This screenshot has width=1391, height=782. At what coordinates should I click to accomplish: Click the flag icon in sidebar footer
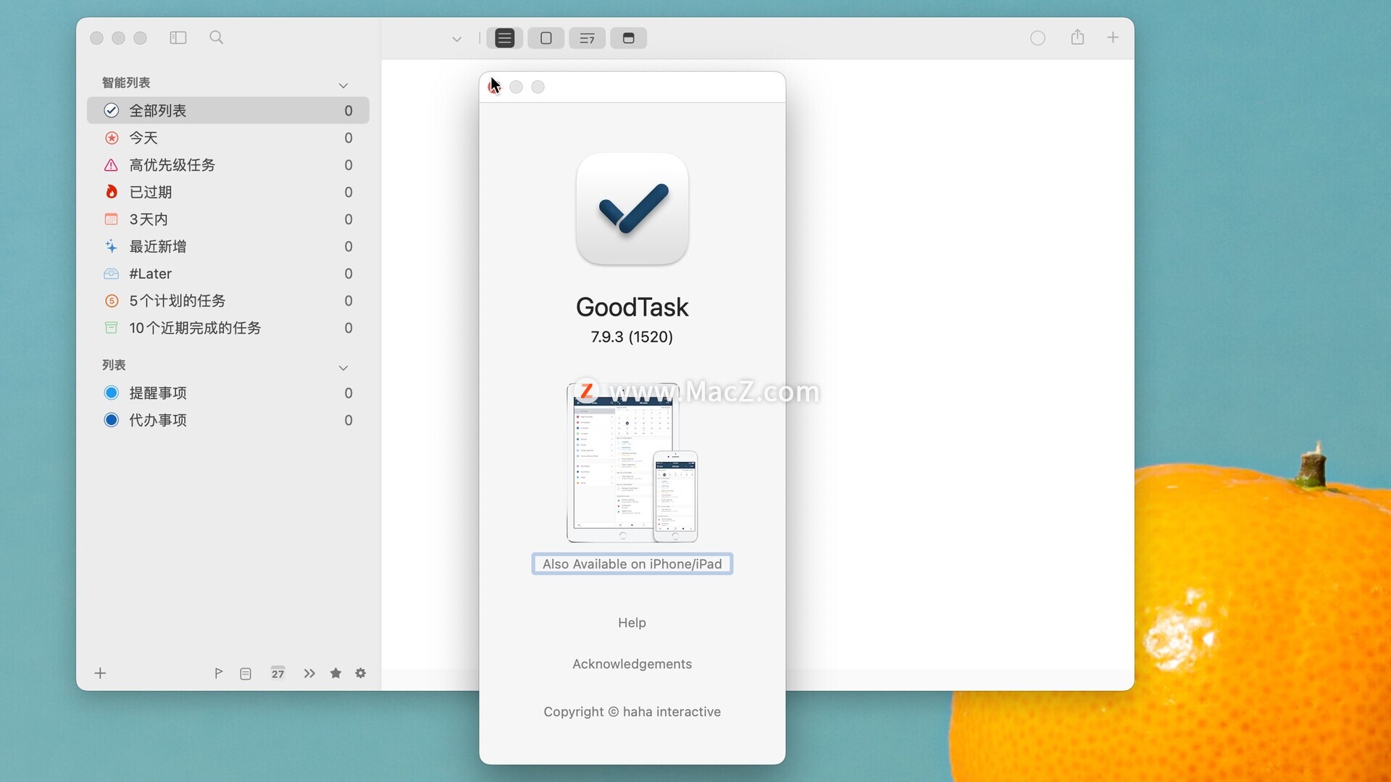point(218,673)
